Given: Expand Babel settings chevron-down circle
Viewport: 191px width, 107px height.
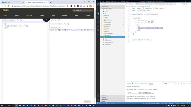Looking at the screenshot, I should click(46, 19).
